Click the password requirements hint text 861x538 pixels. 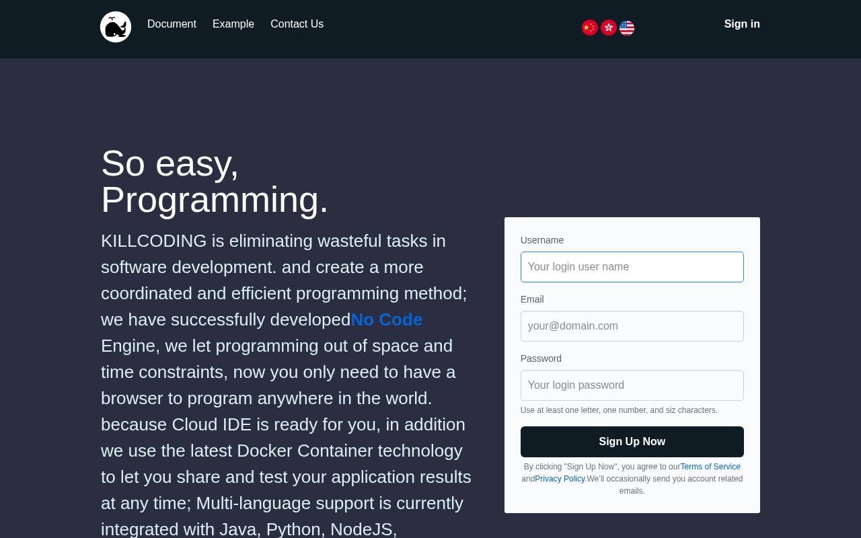pos(619,410)
